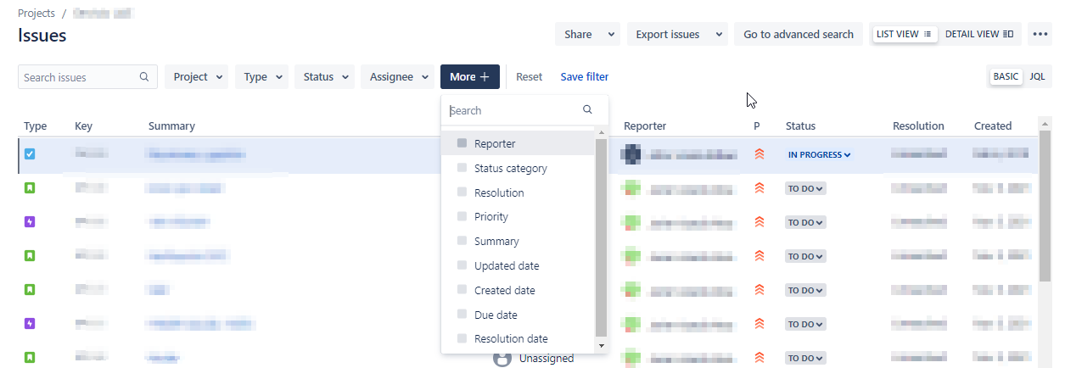Click the magnifier icon in Search issues
Screen dimensions: 1065x368
tap(144, 77)
